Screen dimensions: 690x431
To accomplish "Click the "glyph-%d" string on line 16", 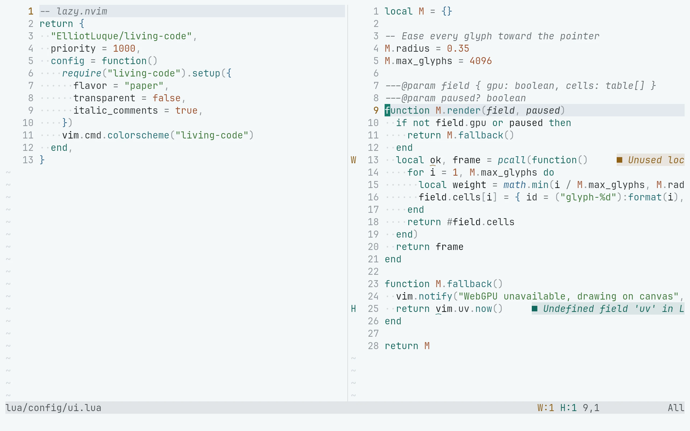I will [588, 197].
